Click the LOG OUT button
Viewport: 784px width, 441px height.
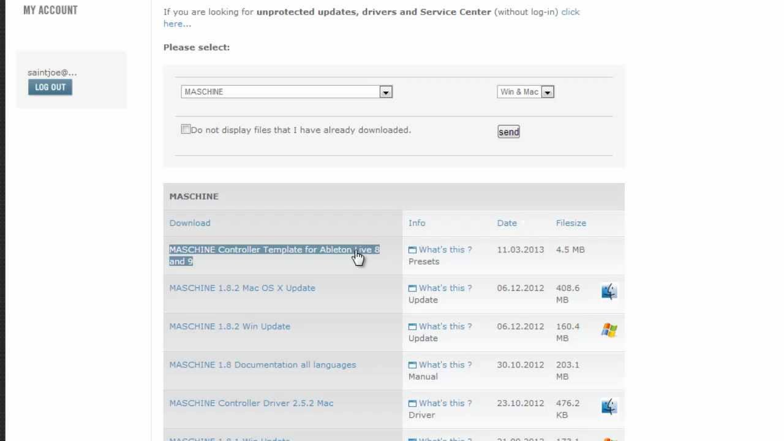(50, 87)
